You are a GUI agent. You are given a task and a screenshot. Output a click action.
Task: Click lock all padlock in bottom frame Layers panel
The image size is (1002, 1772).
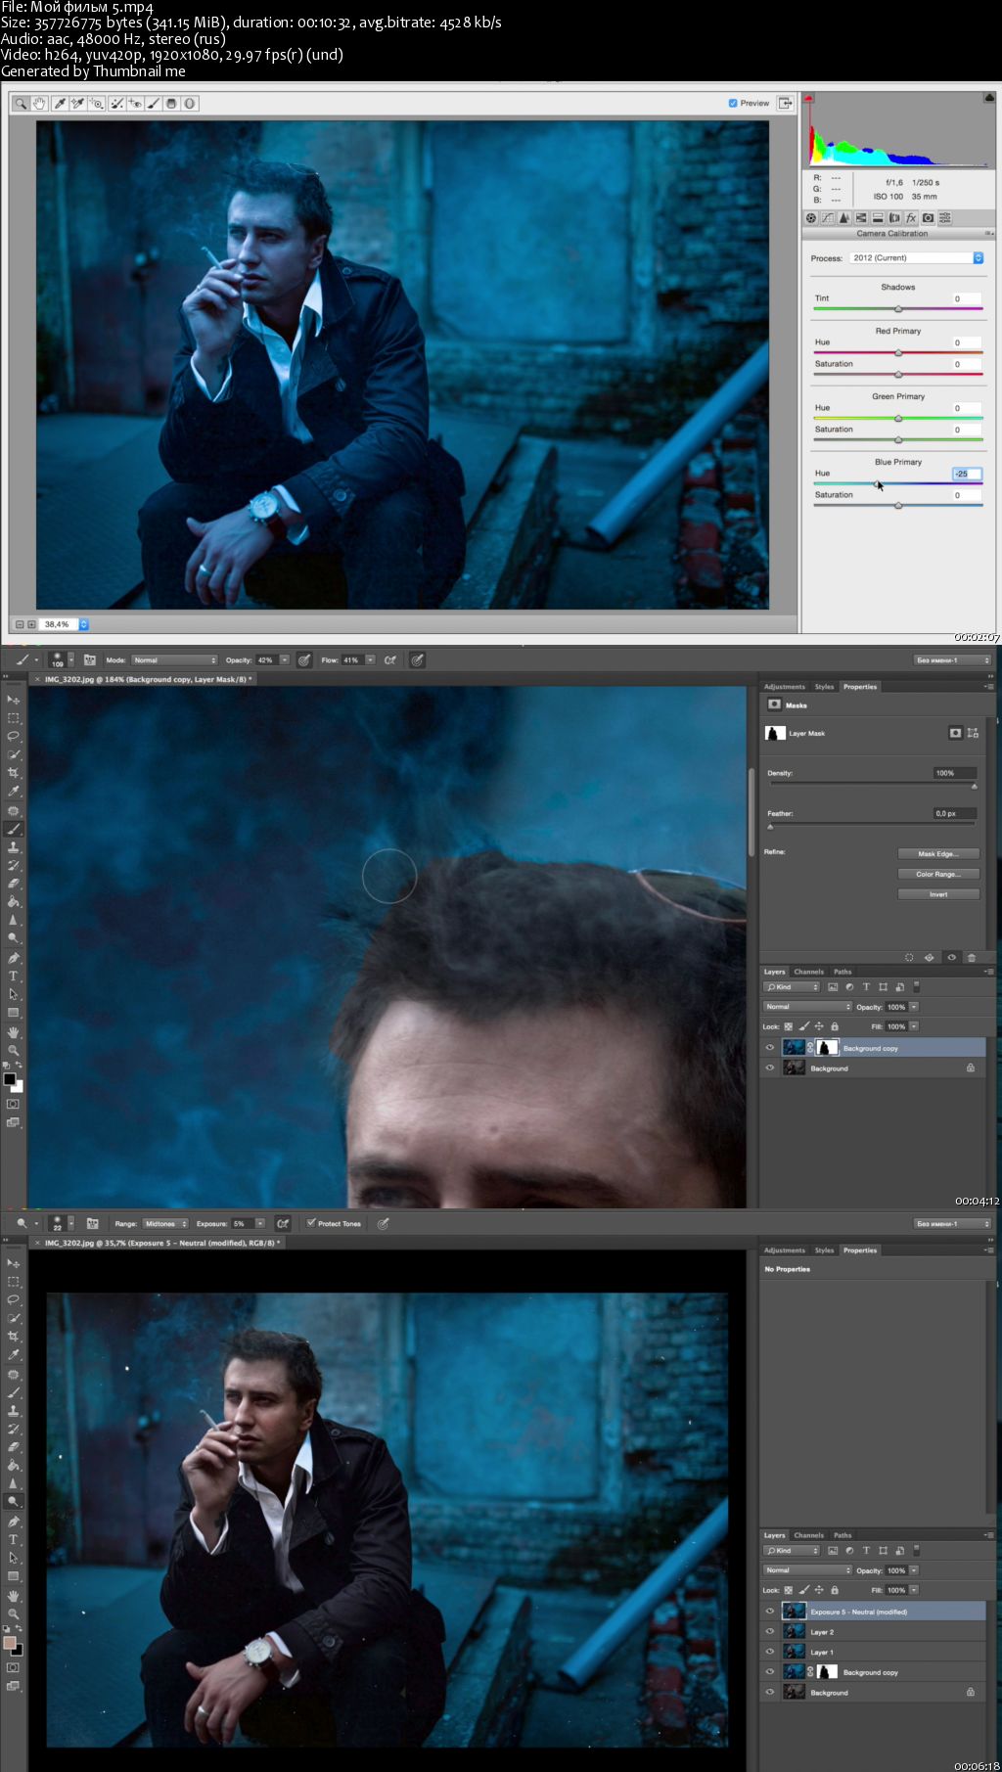835,1590
